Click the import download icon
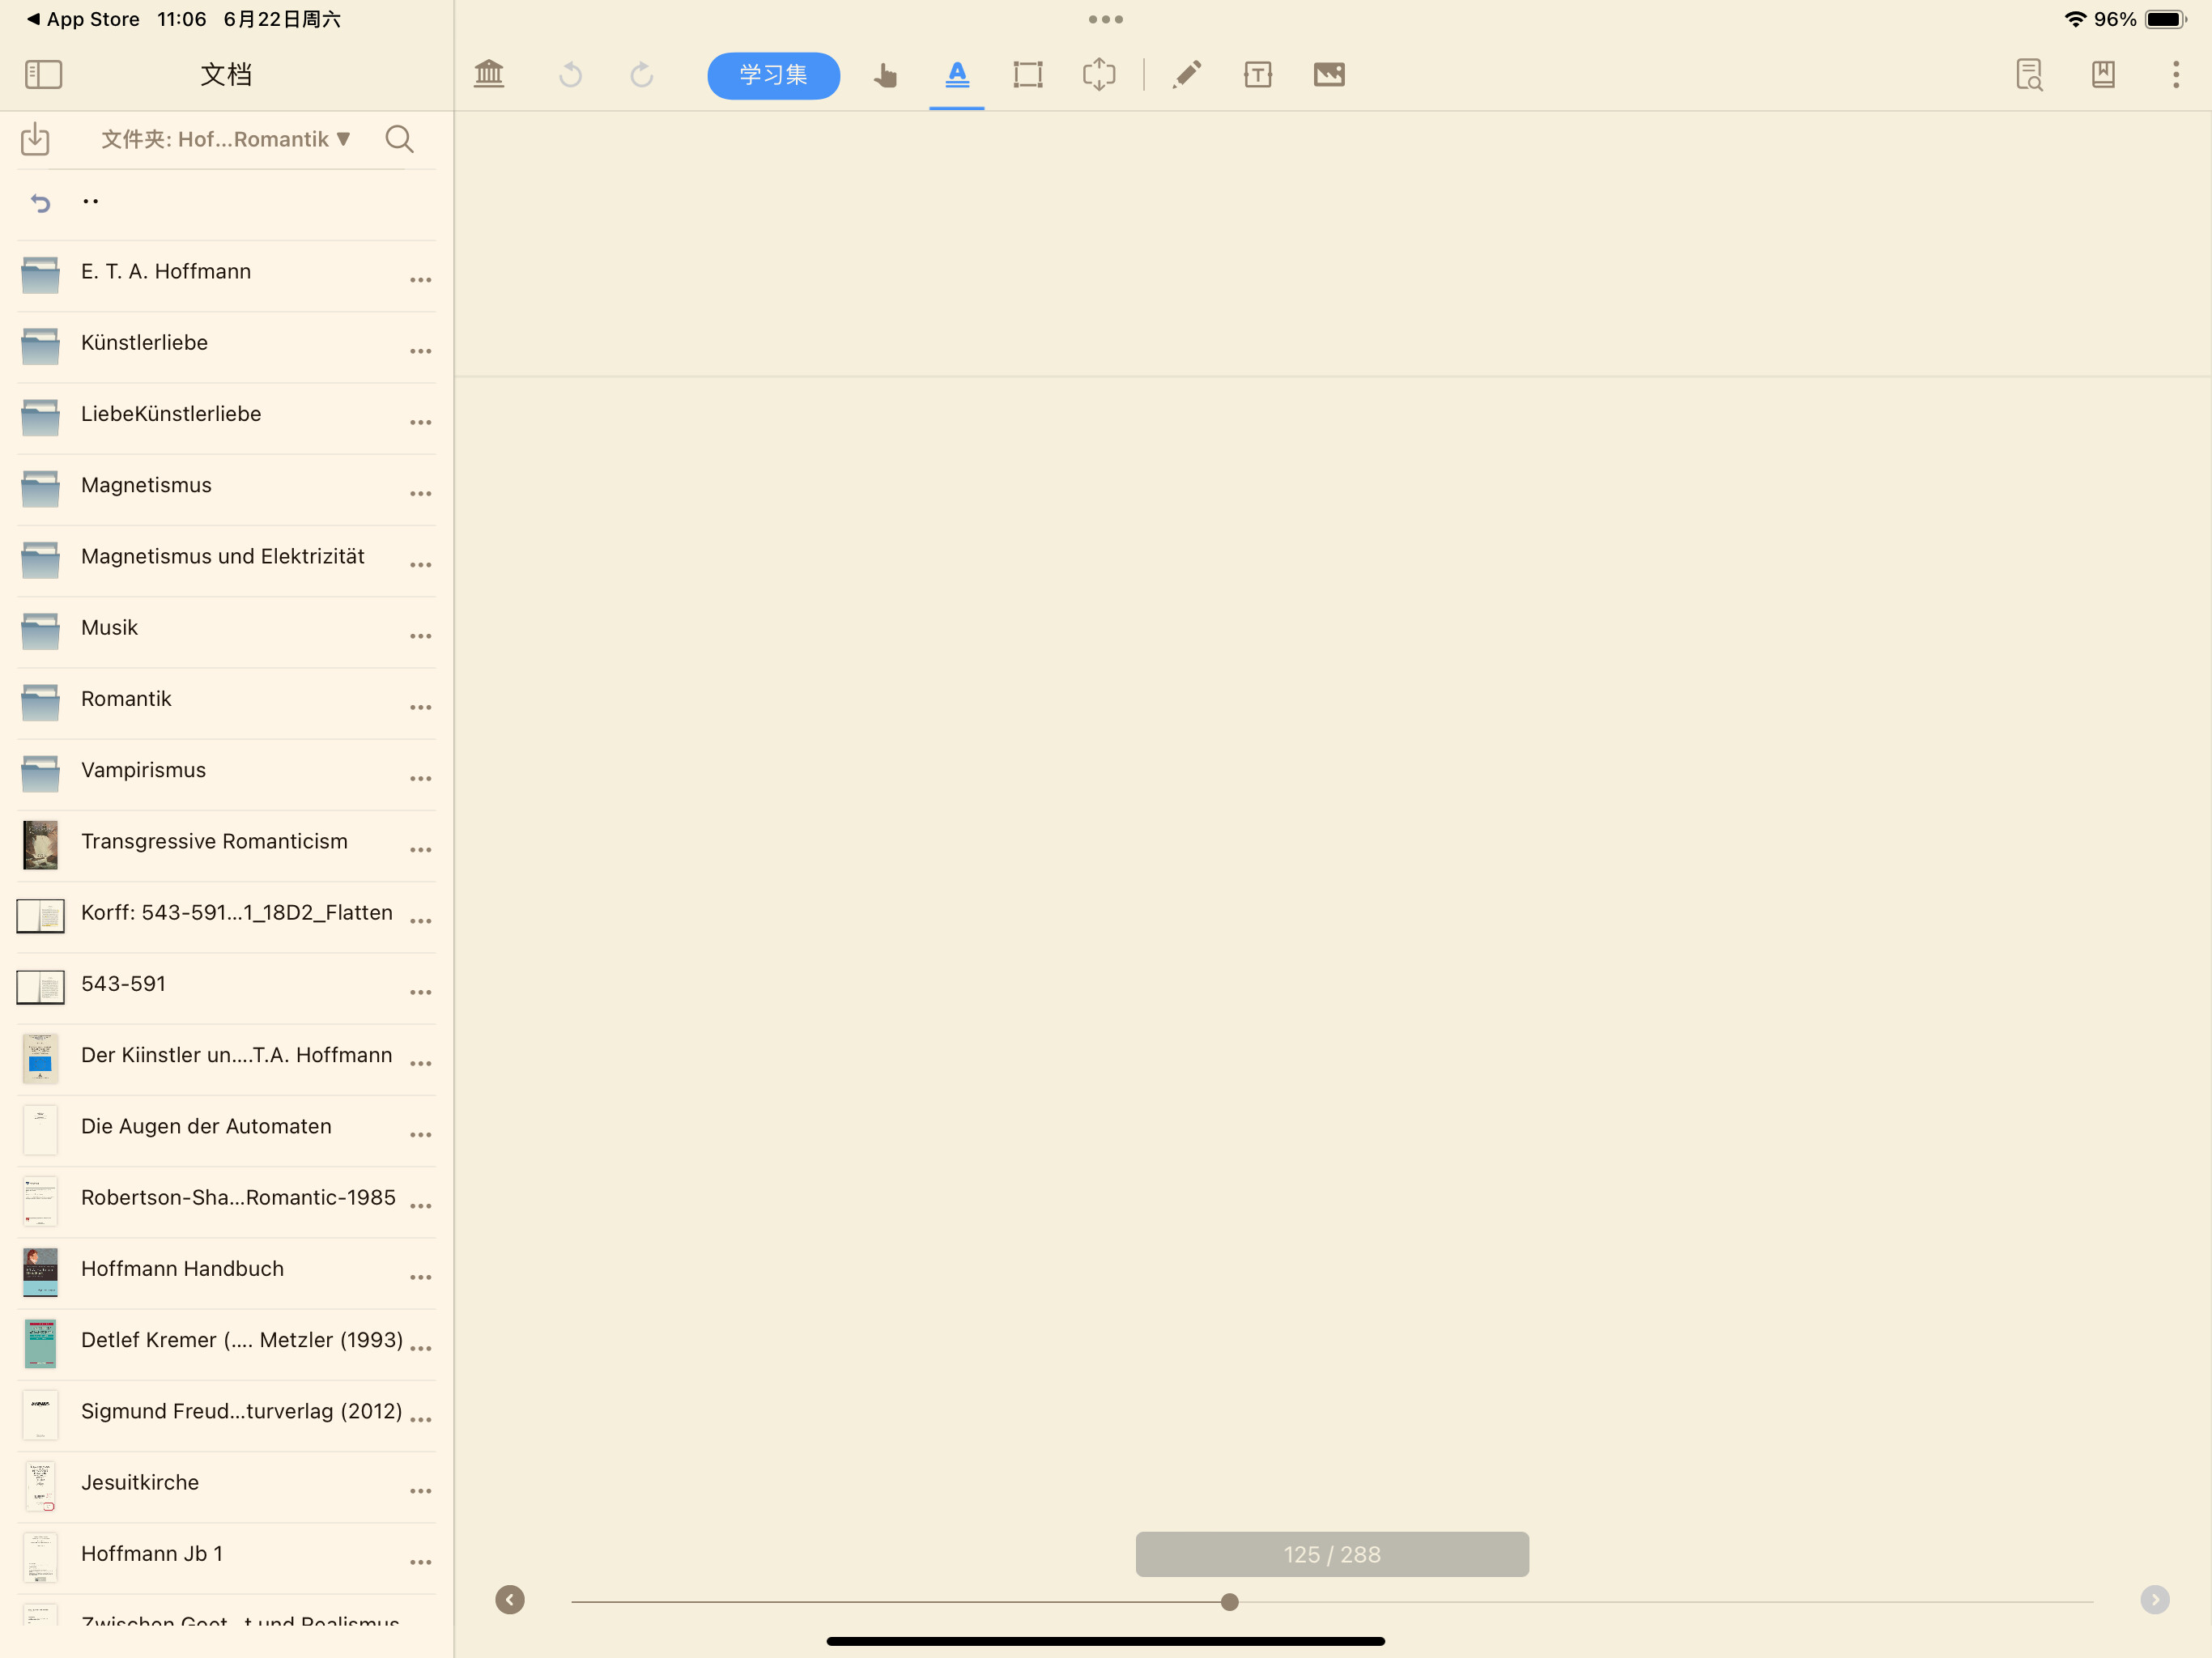Viewport: 2212px width, 1658px height. pos(35,139)
